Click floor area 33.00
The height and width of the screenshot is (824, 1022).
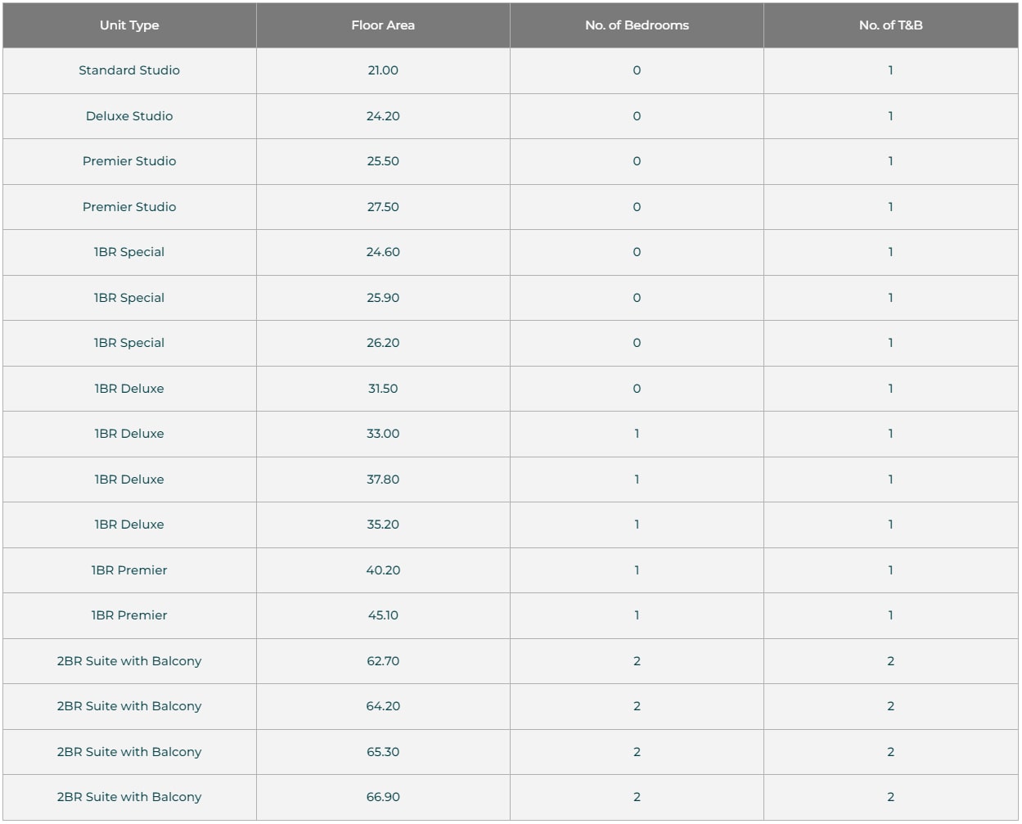tap(383, 434)
